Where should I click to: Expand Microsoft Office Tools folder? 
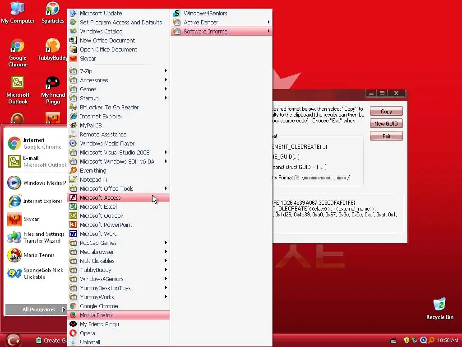pyautogui.click(x=119, y=188)
